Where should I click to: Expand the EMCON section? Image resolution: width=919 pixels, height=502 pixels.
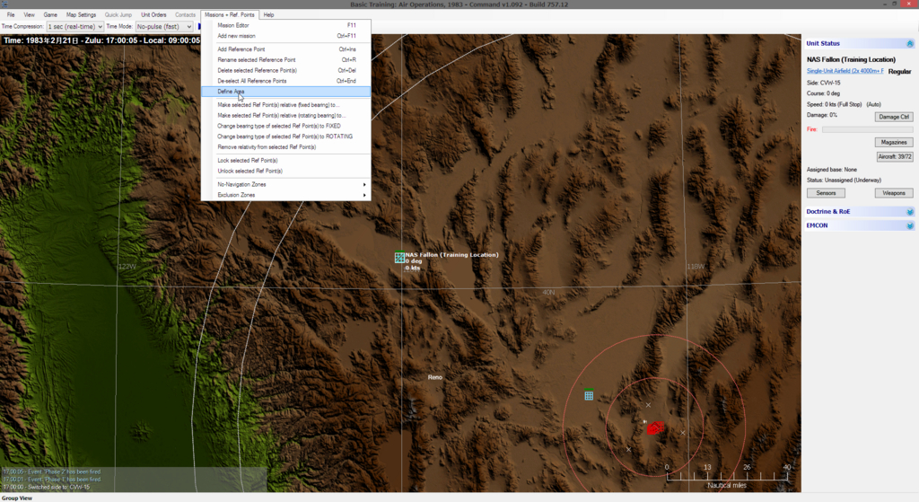910,225
